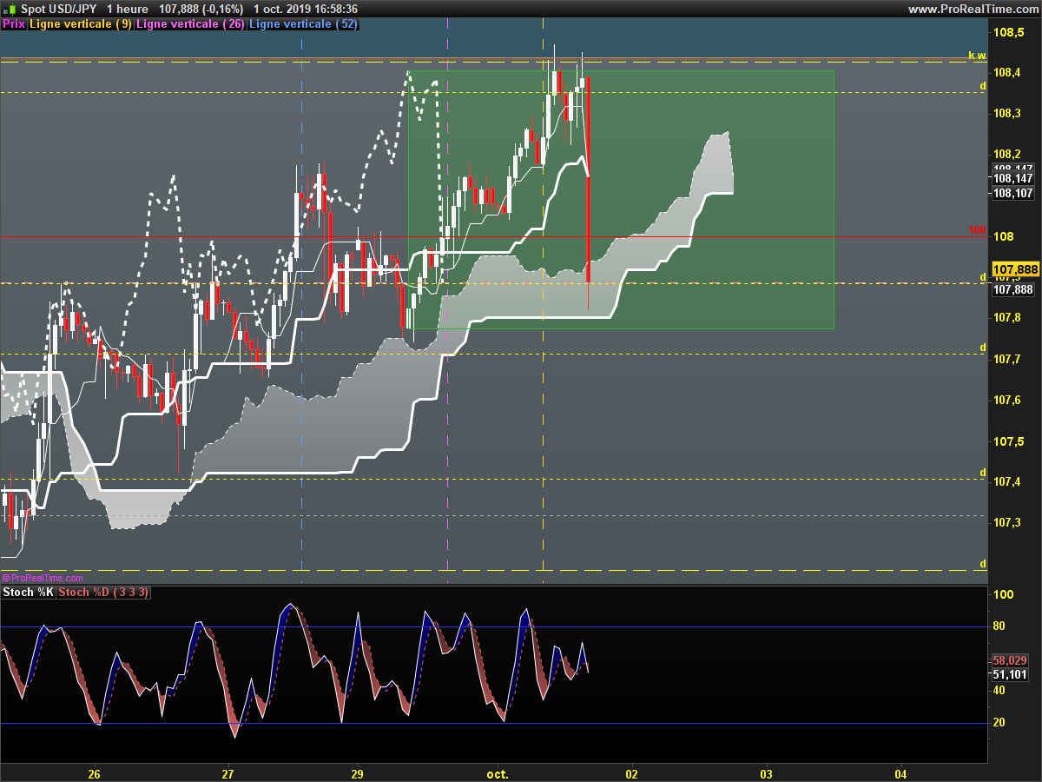The width and height of the screenshot is (1042, 782).
Task: Click 'oct.' on the time axis
Action: click(498, 773)
